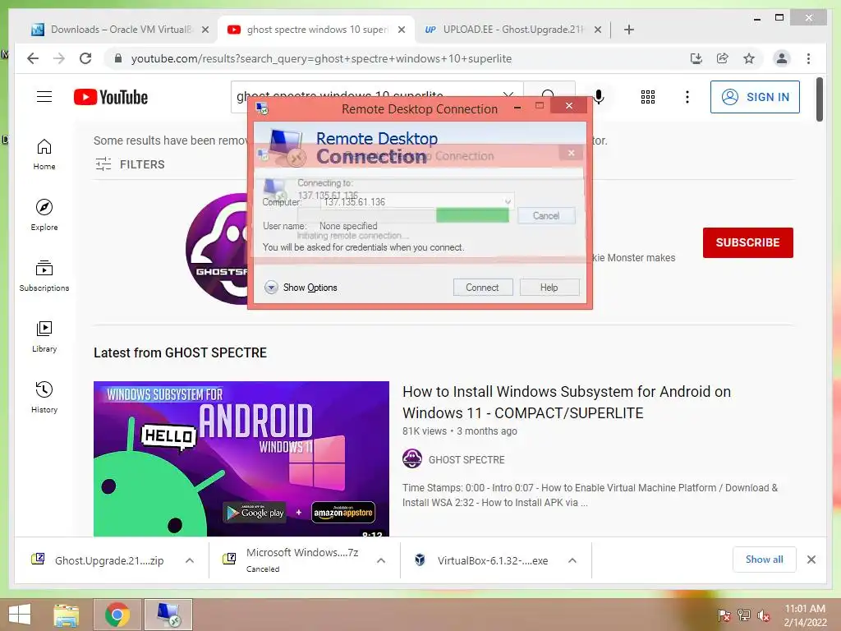The width and height of the screenshot is (841, 631).
Task: Click install app icon in address bar
Action: tap(696, 58)
